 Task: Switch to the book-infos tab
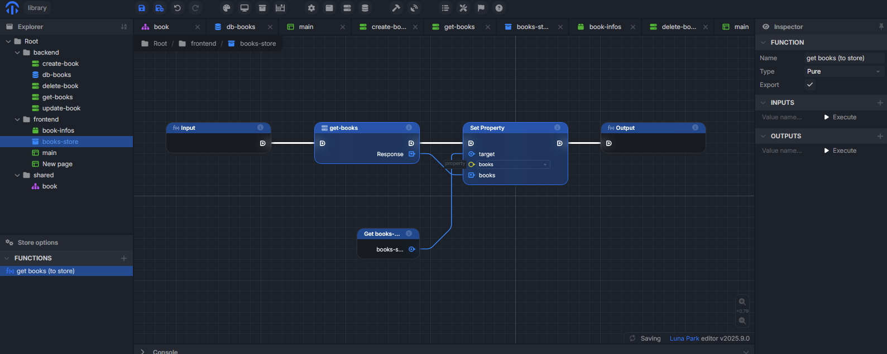click(605, 27)
